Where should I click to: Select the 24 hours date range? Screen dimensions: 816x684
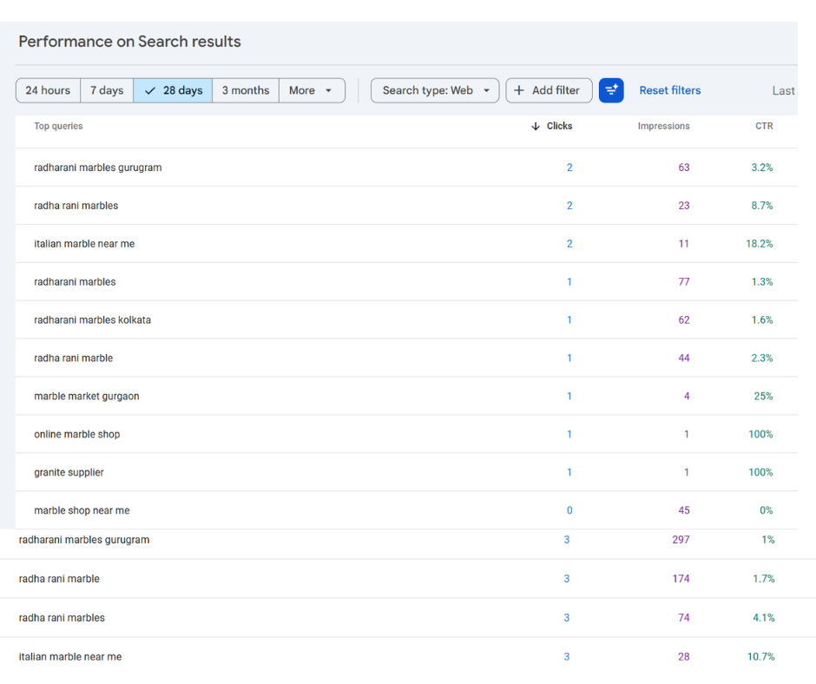pyautogui.click(x=48, y=90)
